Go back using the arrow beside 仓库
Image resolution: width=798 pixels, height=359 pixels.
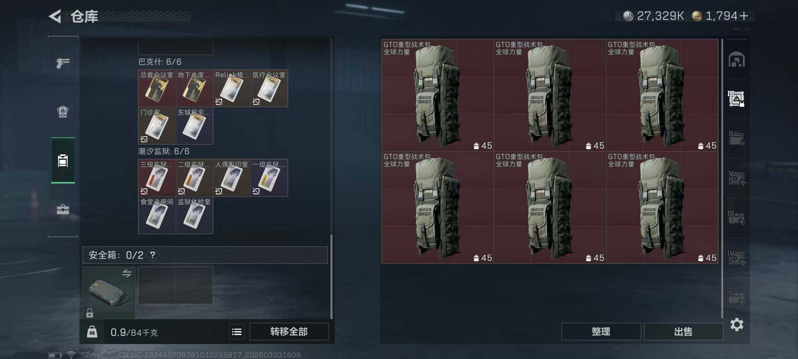pyautogui.click(x=55, y=16)
